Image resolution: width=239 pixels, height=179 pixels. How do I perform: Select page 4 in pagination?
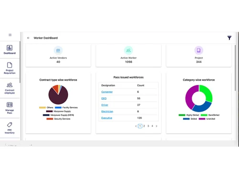(x=152, y=126)
